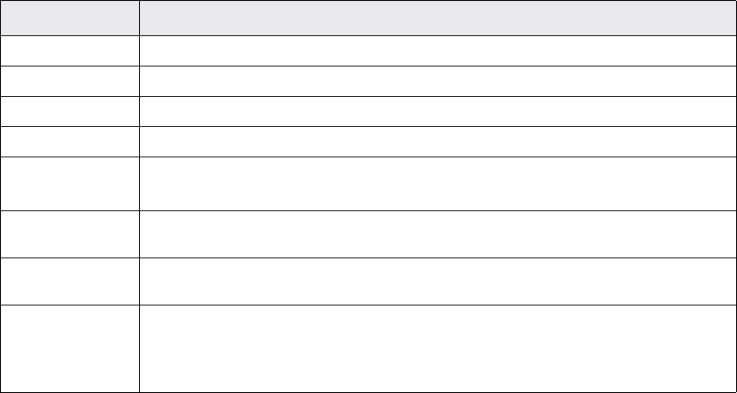737x393 pixels.
Task: Click the wide right gray header cell
Action: pyautogui.click(x=435, y=18)
